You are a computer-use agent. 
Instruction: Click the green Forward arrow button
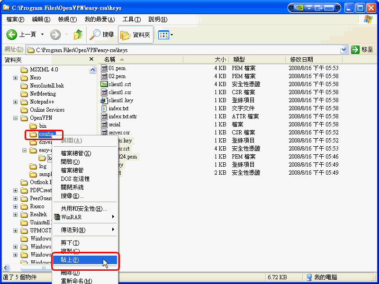point(55,35)
